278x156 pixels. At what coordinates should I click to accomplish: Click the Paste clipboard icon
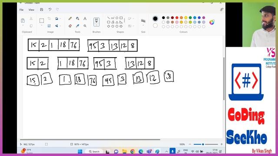click(23, 20)
